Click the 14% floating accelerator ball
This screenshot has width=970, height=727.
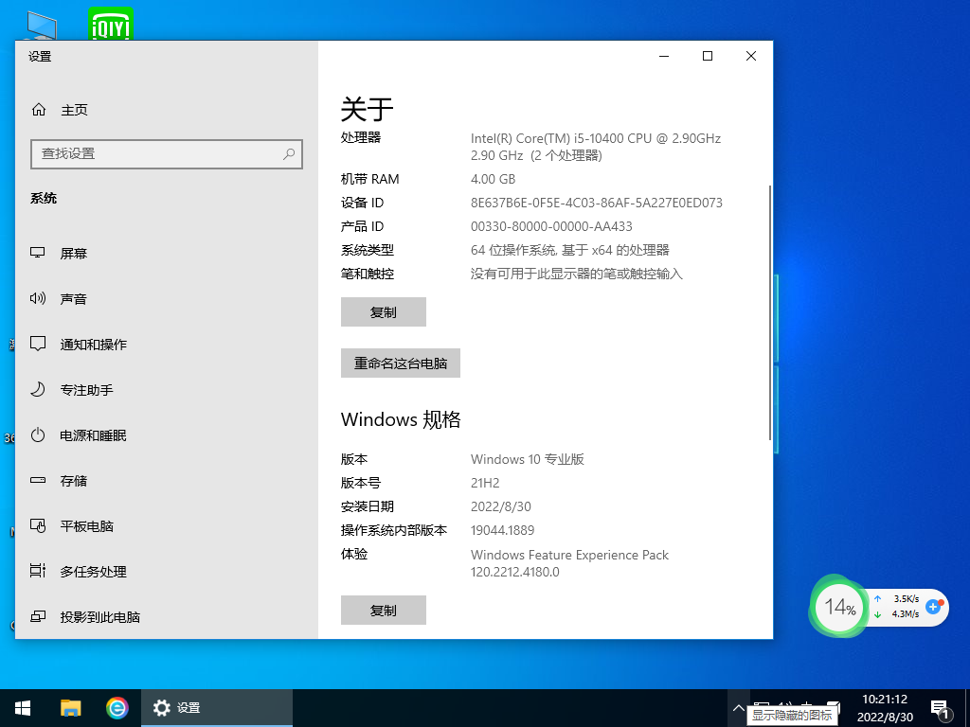tap(838, 607)
